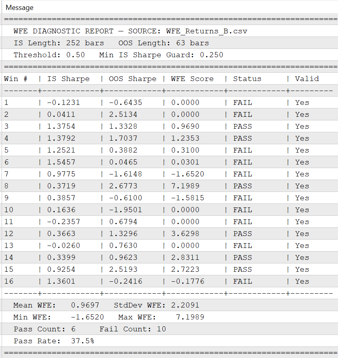Select window 10 row with OOS Sharpe -1.9501
The height and width of the screenshot is (358, 338).
tap(170, 209)
